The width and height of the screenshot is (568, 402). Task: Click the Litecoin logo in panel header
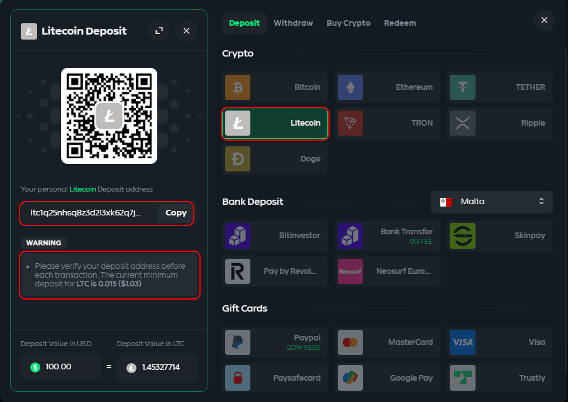[29, 31]
